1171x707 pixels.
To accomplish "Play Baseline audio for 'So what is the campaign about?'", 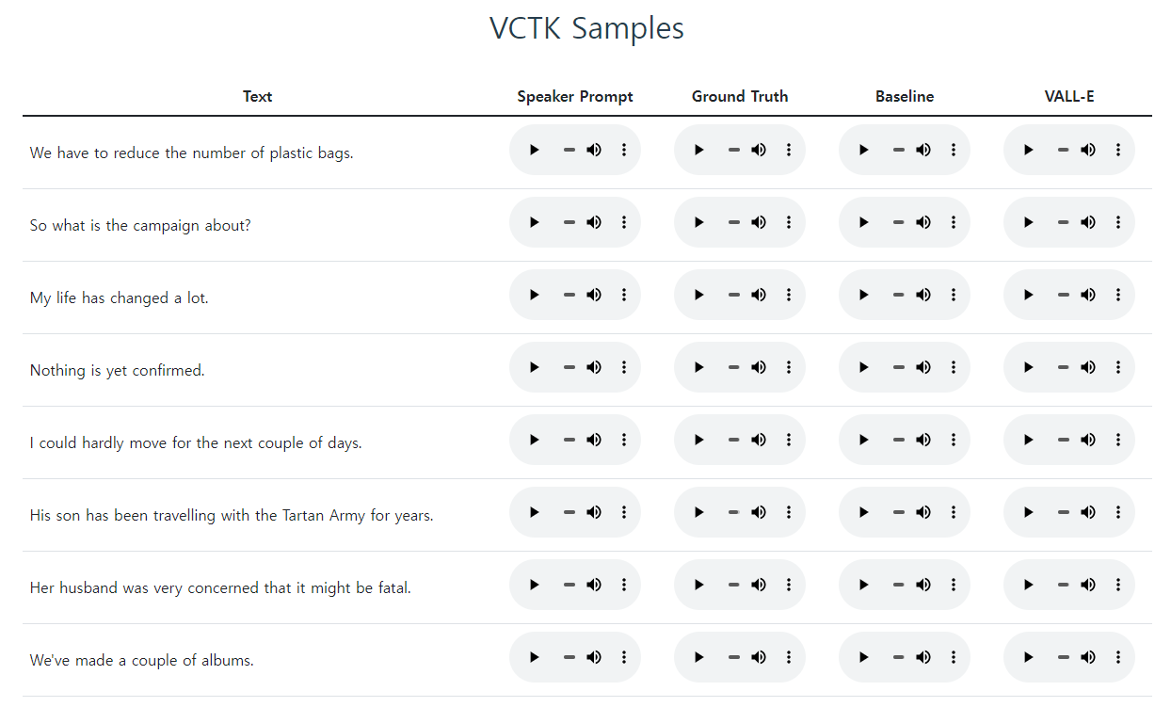I will point(863,222).
